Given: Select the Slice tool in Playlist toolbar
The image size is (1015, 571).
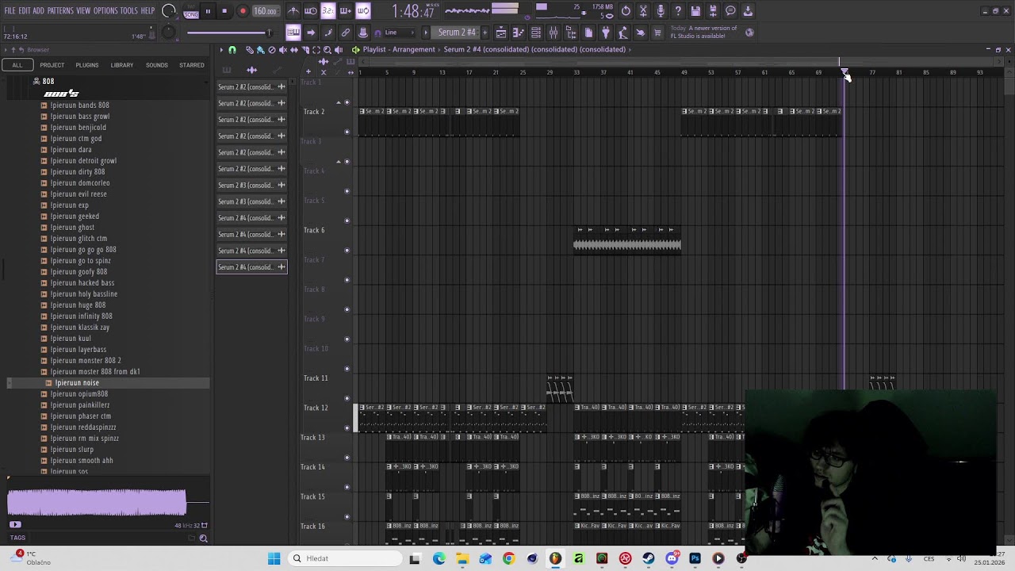Looking at the screenshot, I should [x=305, y=50].
